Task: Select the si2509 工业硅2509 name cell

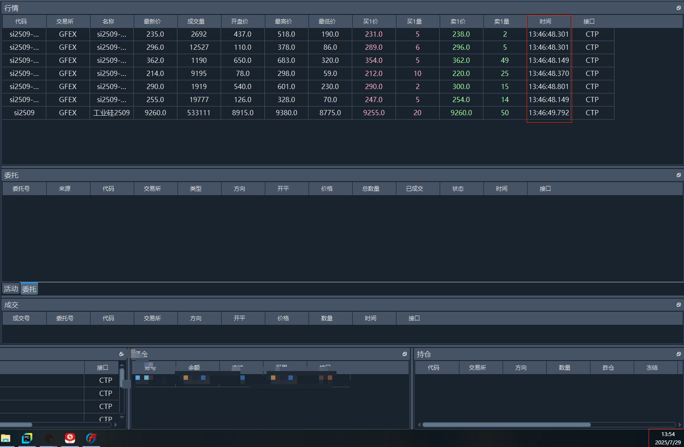Action: [x=111, y=113]
